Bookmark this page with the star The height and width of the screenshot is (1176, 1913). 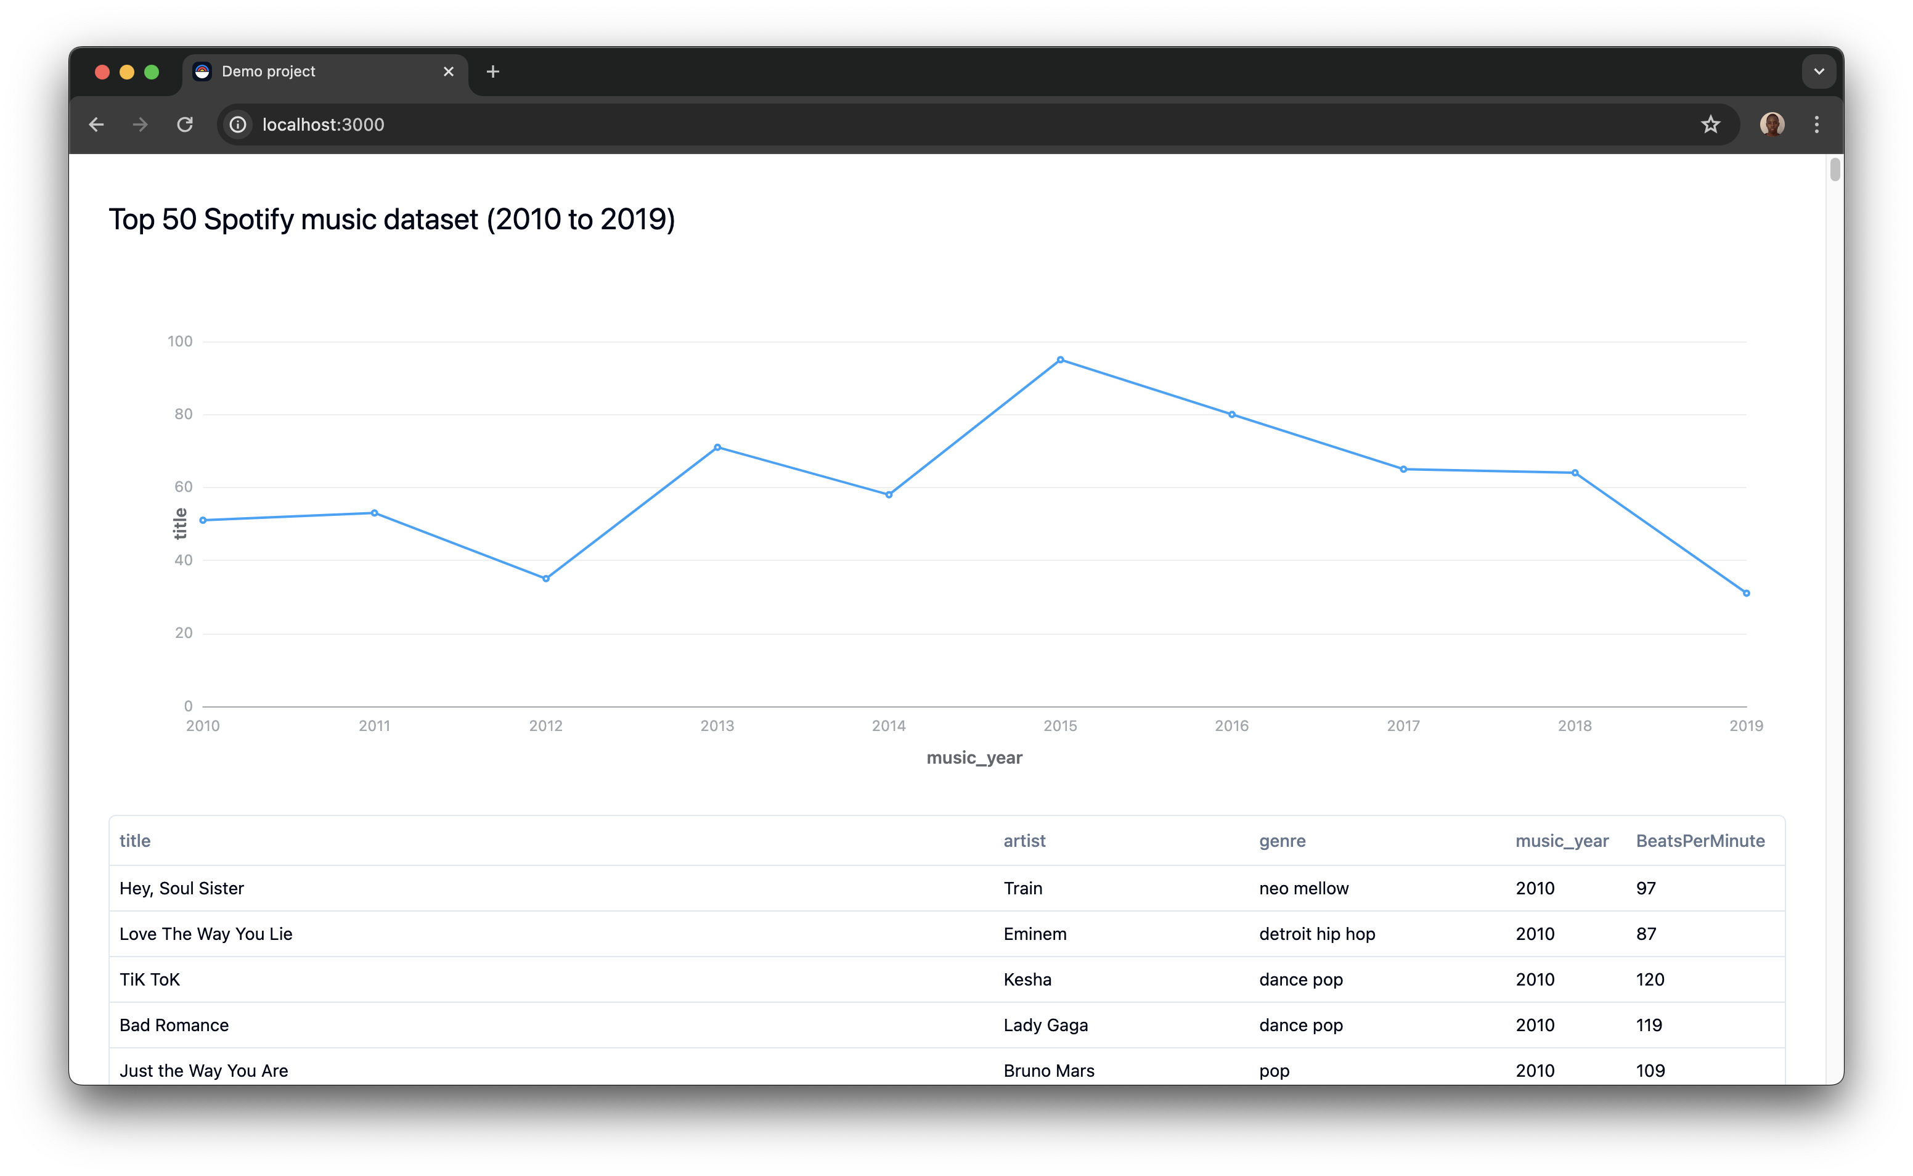pos(1710,125)
